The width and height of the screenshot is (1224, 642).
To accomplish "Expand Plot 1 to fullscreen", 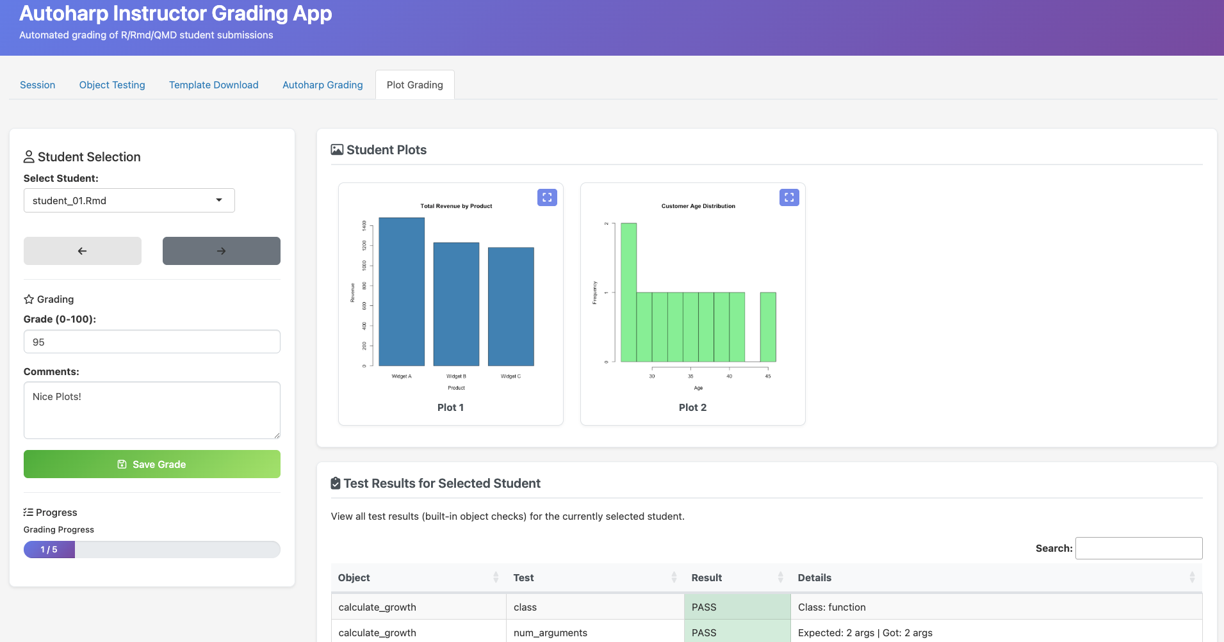I will [546, 197].
